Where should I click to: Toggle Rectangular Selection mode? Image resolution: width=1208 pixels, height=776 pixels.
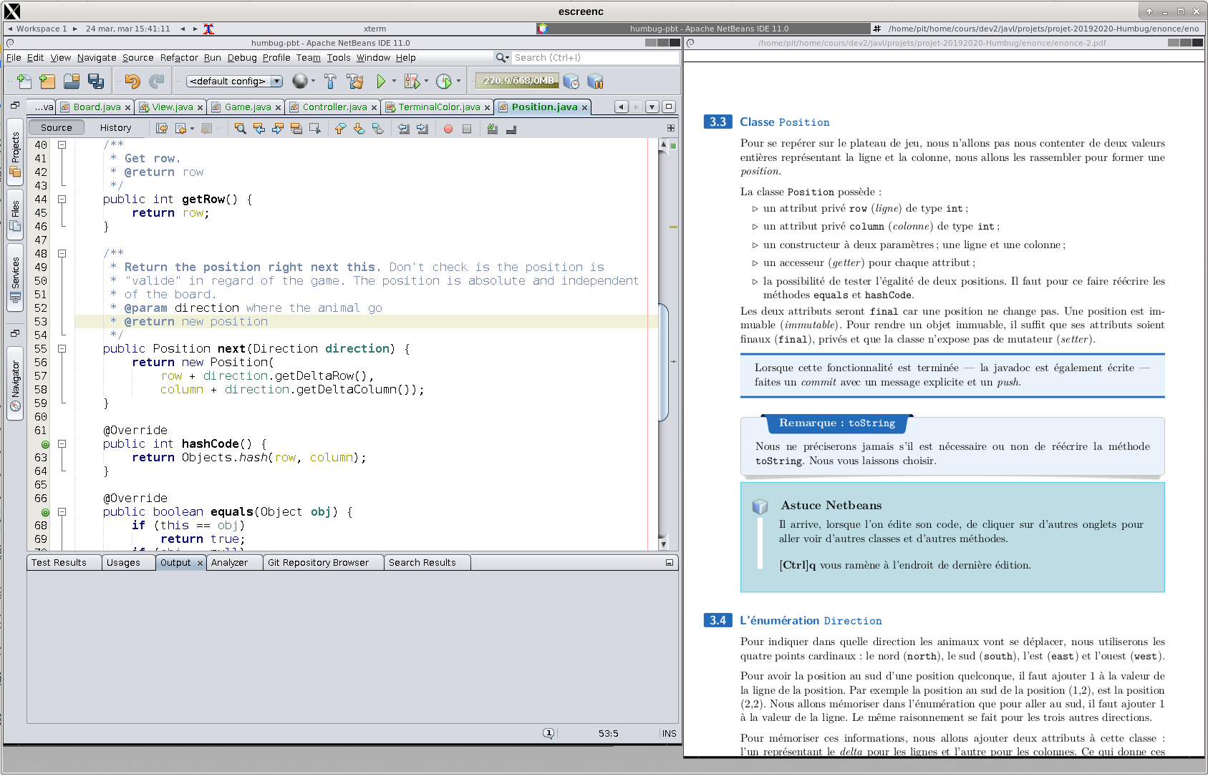(315, 128)
